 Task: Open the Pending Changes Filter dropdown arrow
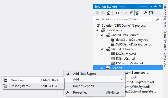(121, 13)
